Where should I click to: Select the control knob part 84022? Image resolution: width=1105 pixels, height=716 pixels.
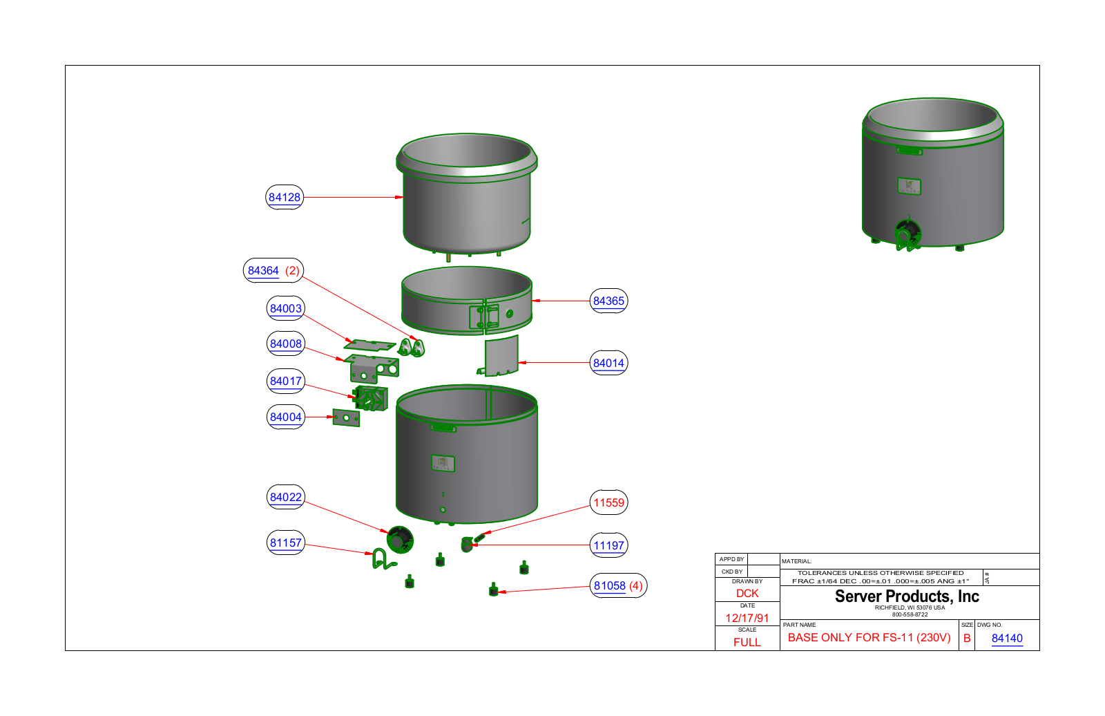400,540
